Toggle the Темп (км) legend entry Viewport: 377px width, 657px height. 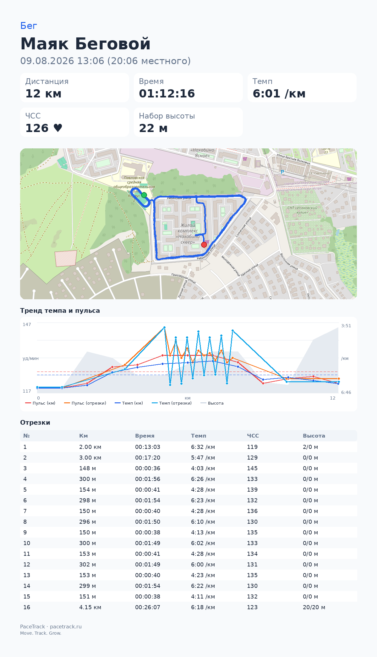[x=129, y=403]
